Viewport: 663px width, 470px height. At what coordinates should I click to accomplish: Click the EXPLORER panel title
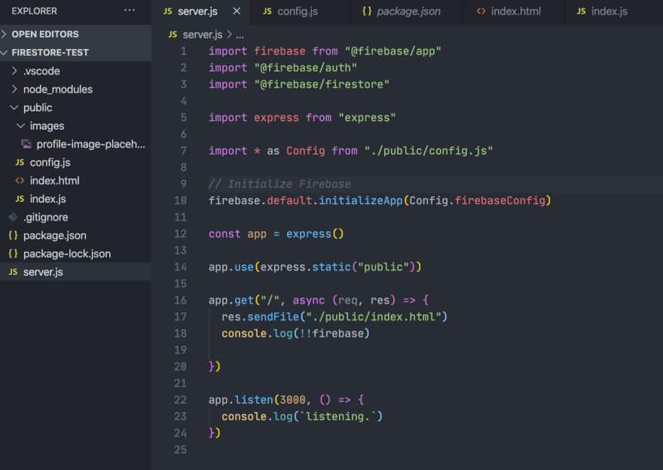pyautogui.click(x=34, y=11)
